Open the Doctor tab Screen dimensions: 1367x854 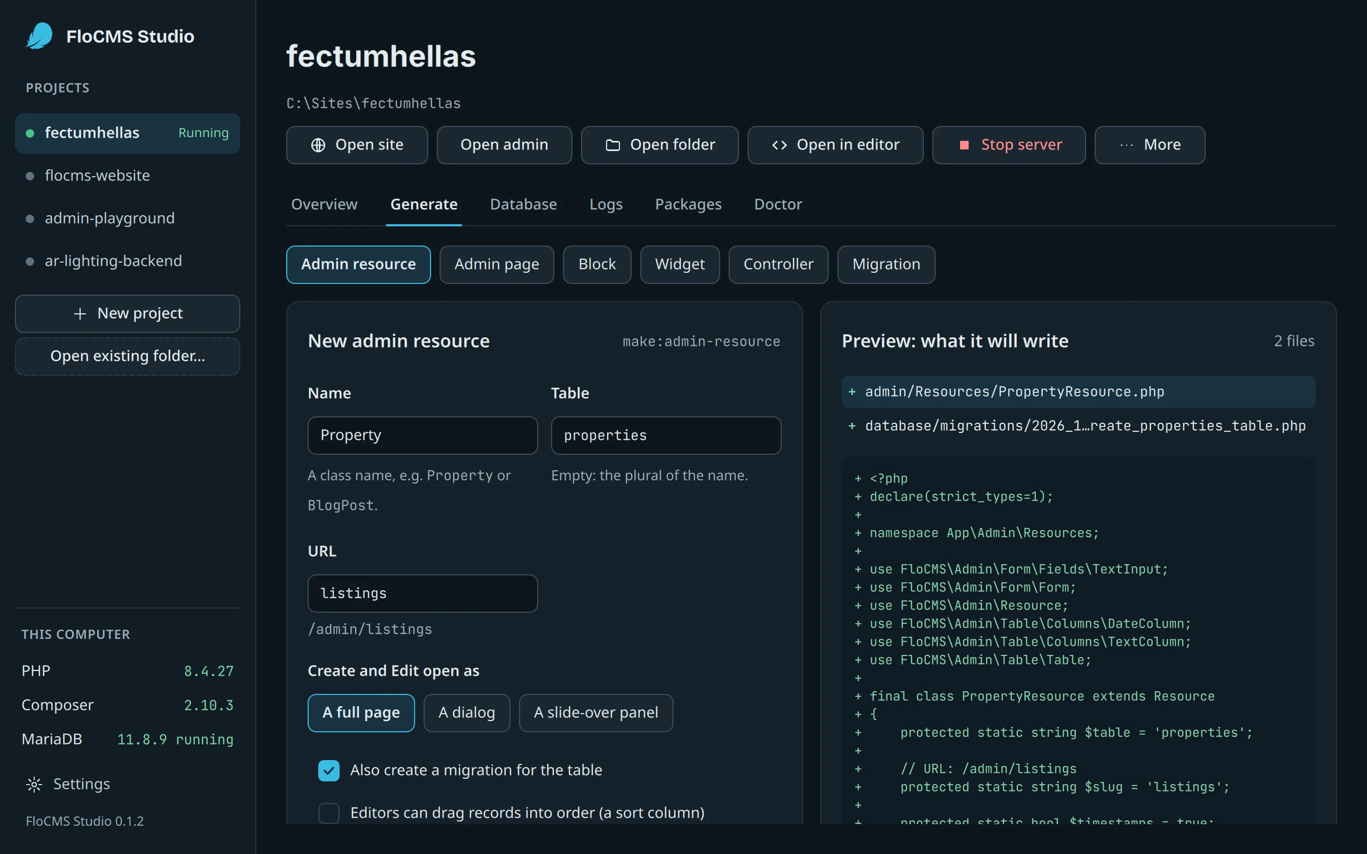[x=778, y=204]
